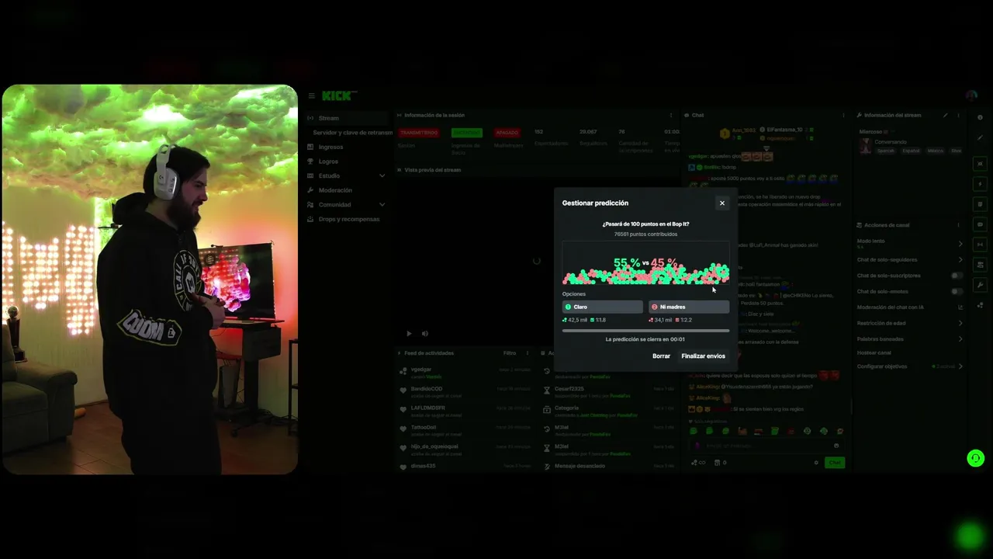Open Acciones de canal options menu

pyautogui.click(x=959, y=225)
